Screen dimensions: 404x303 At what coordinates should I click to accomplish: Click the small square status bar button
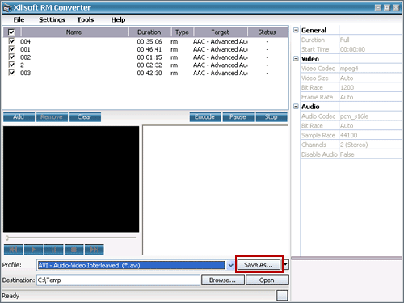(282, 296)
